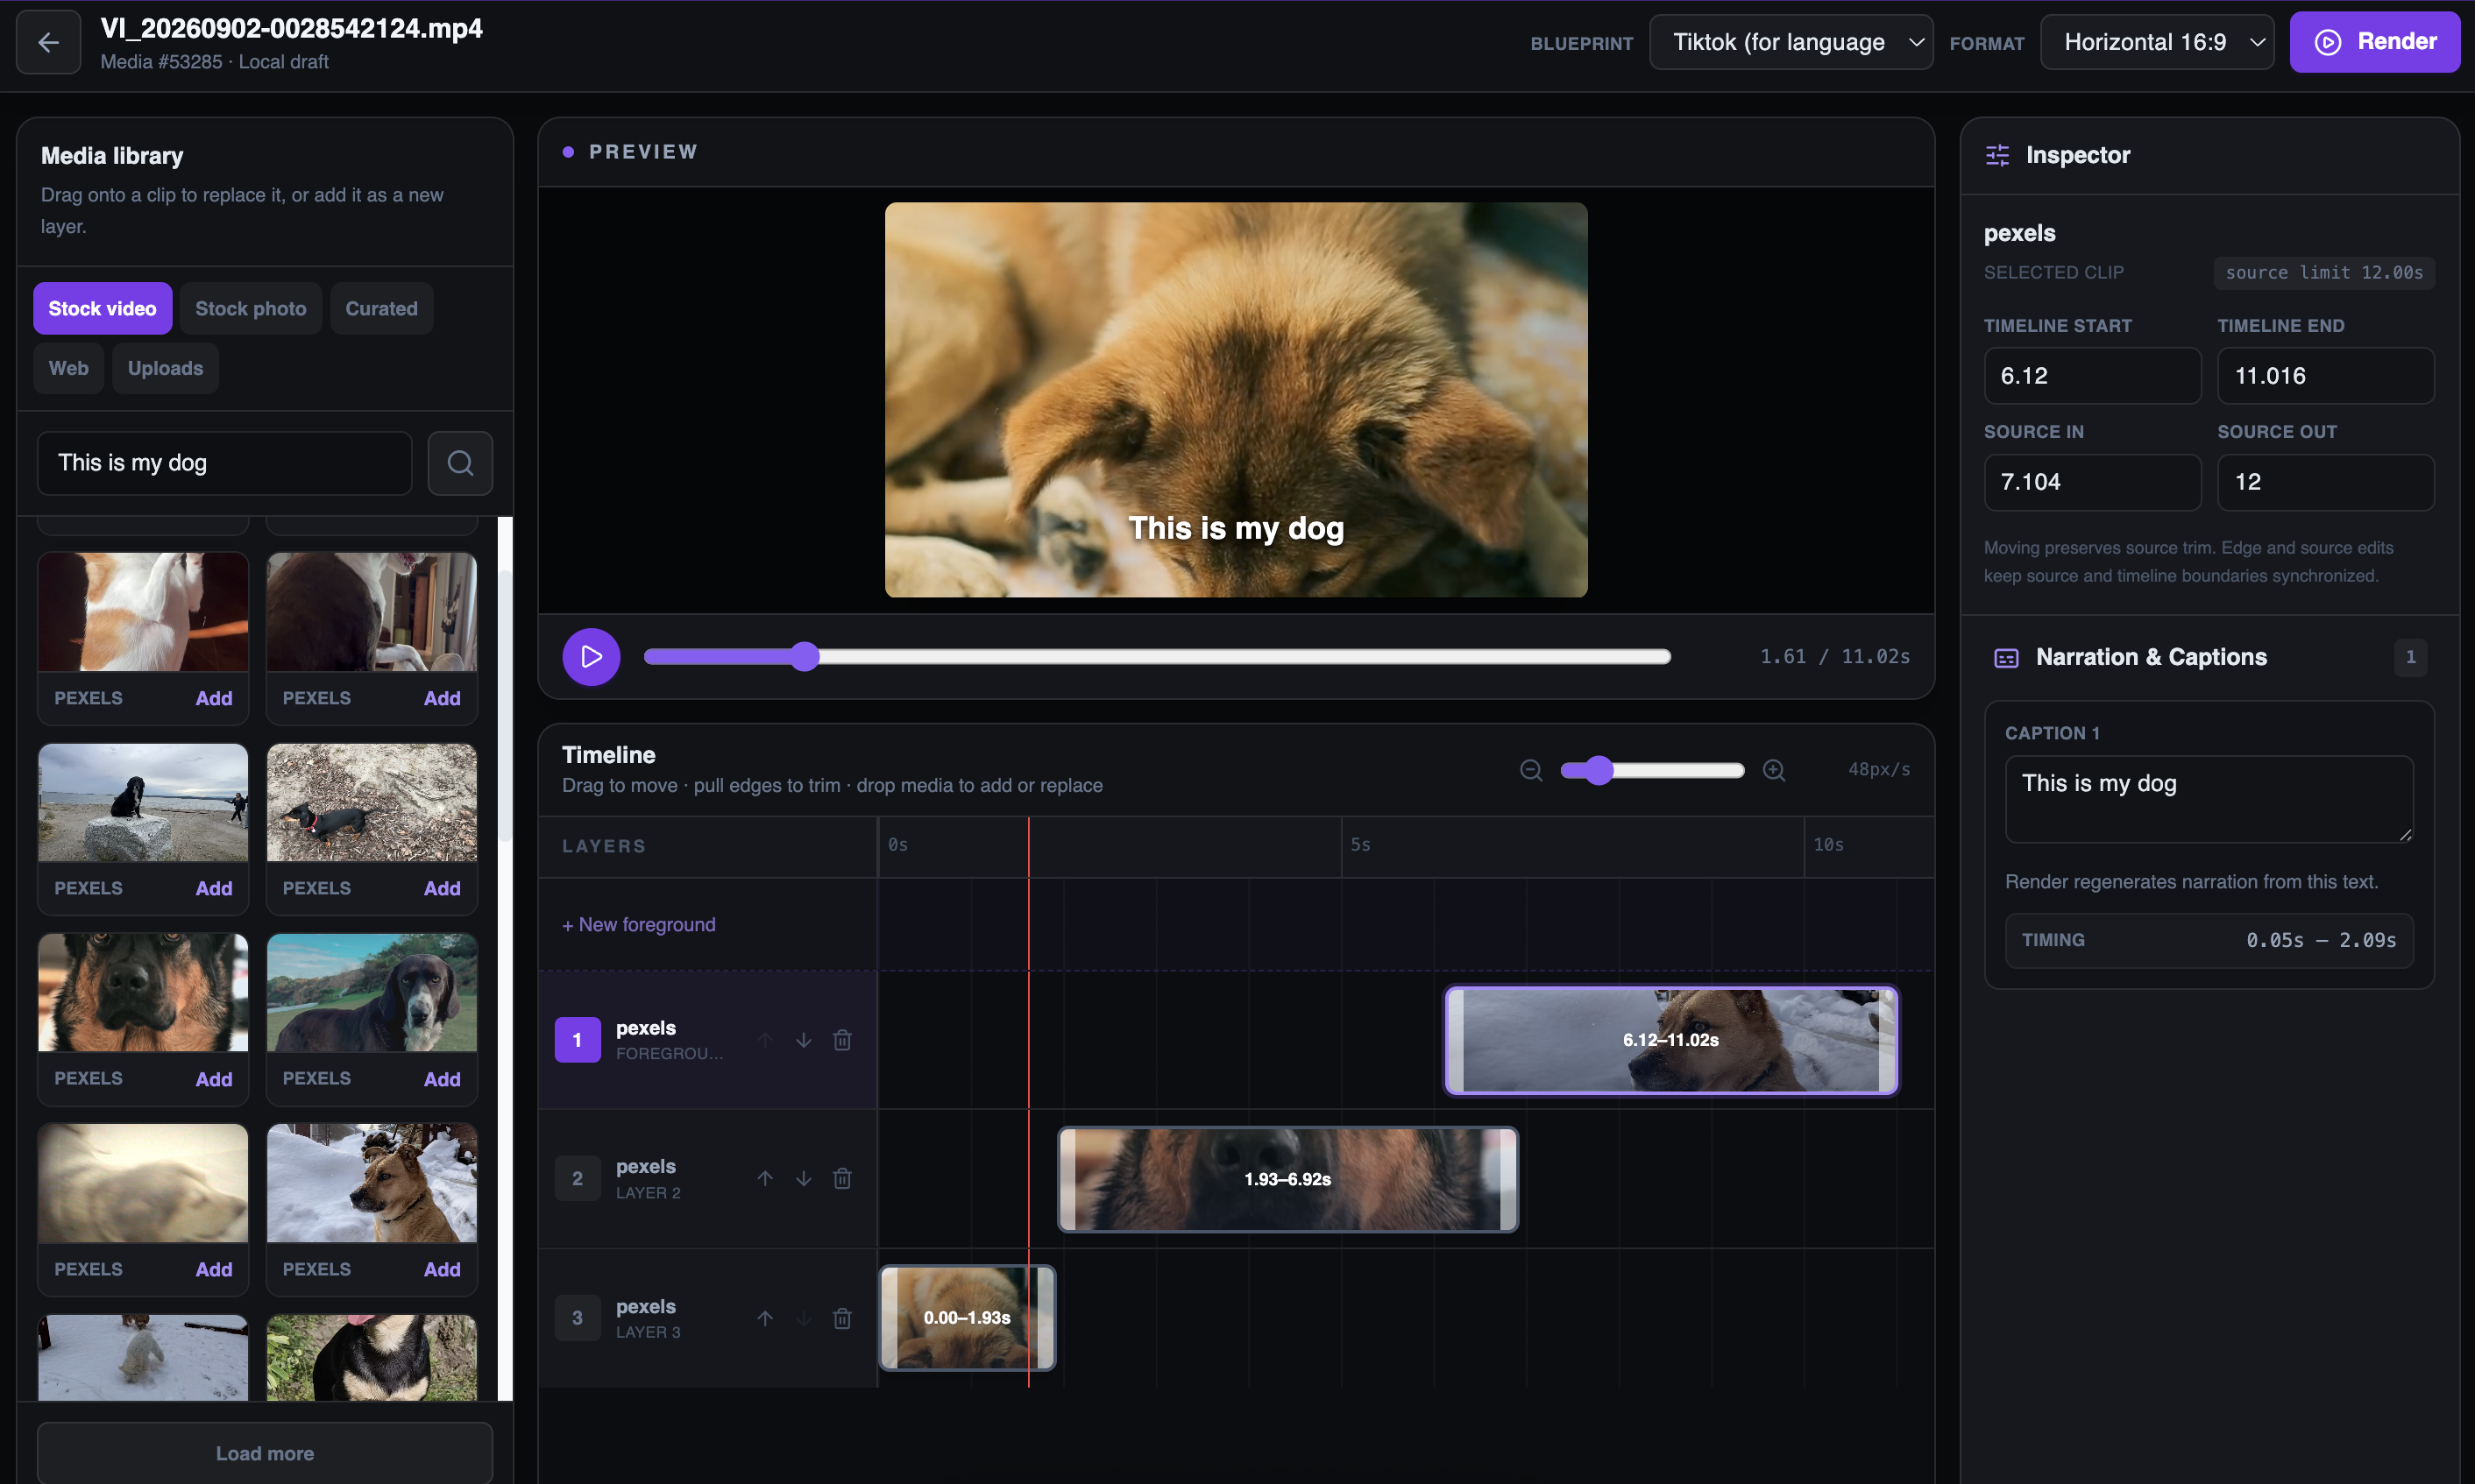The width and height of the screenshot is (2475, 1484).
Task: Move layer 1 pexels down
Action: pos(804,1040)
